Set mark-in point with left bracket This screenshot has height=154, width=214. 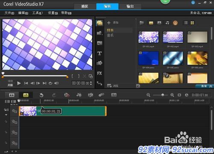click(72, 76)
